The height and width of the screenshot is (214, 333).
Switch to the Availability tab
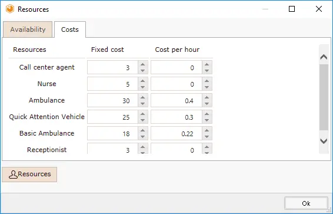point(28,29)
